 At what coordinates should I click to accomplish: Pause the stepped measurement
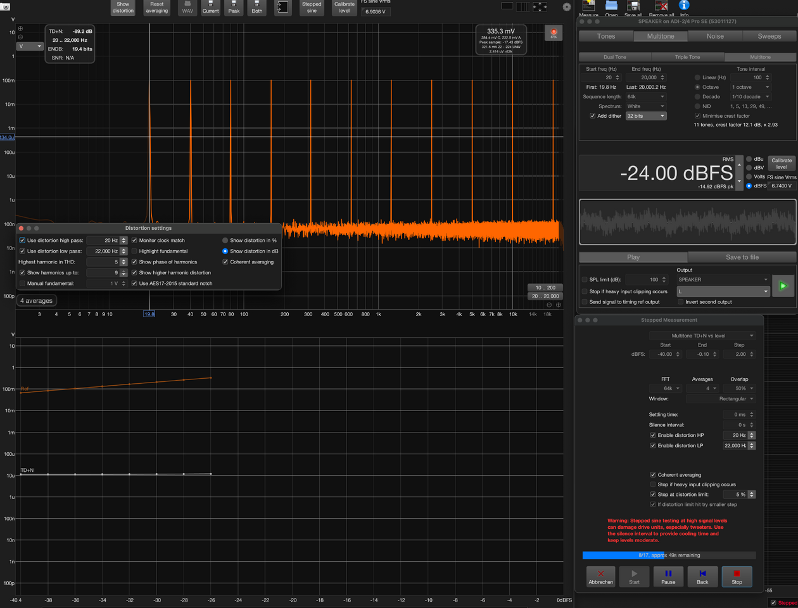coord(668,576)
